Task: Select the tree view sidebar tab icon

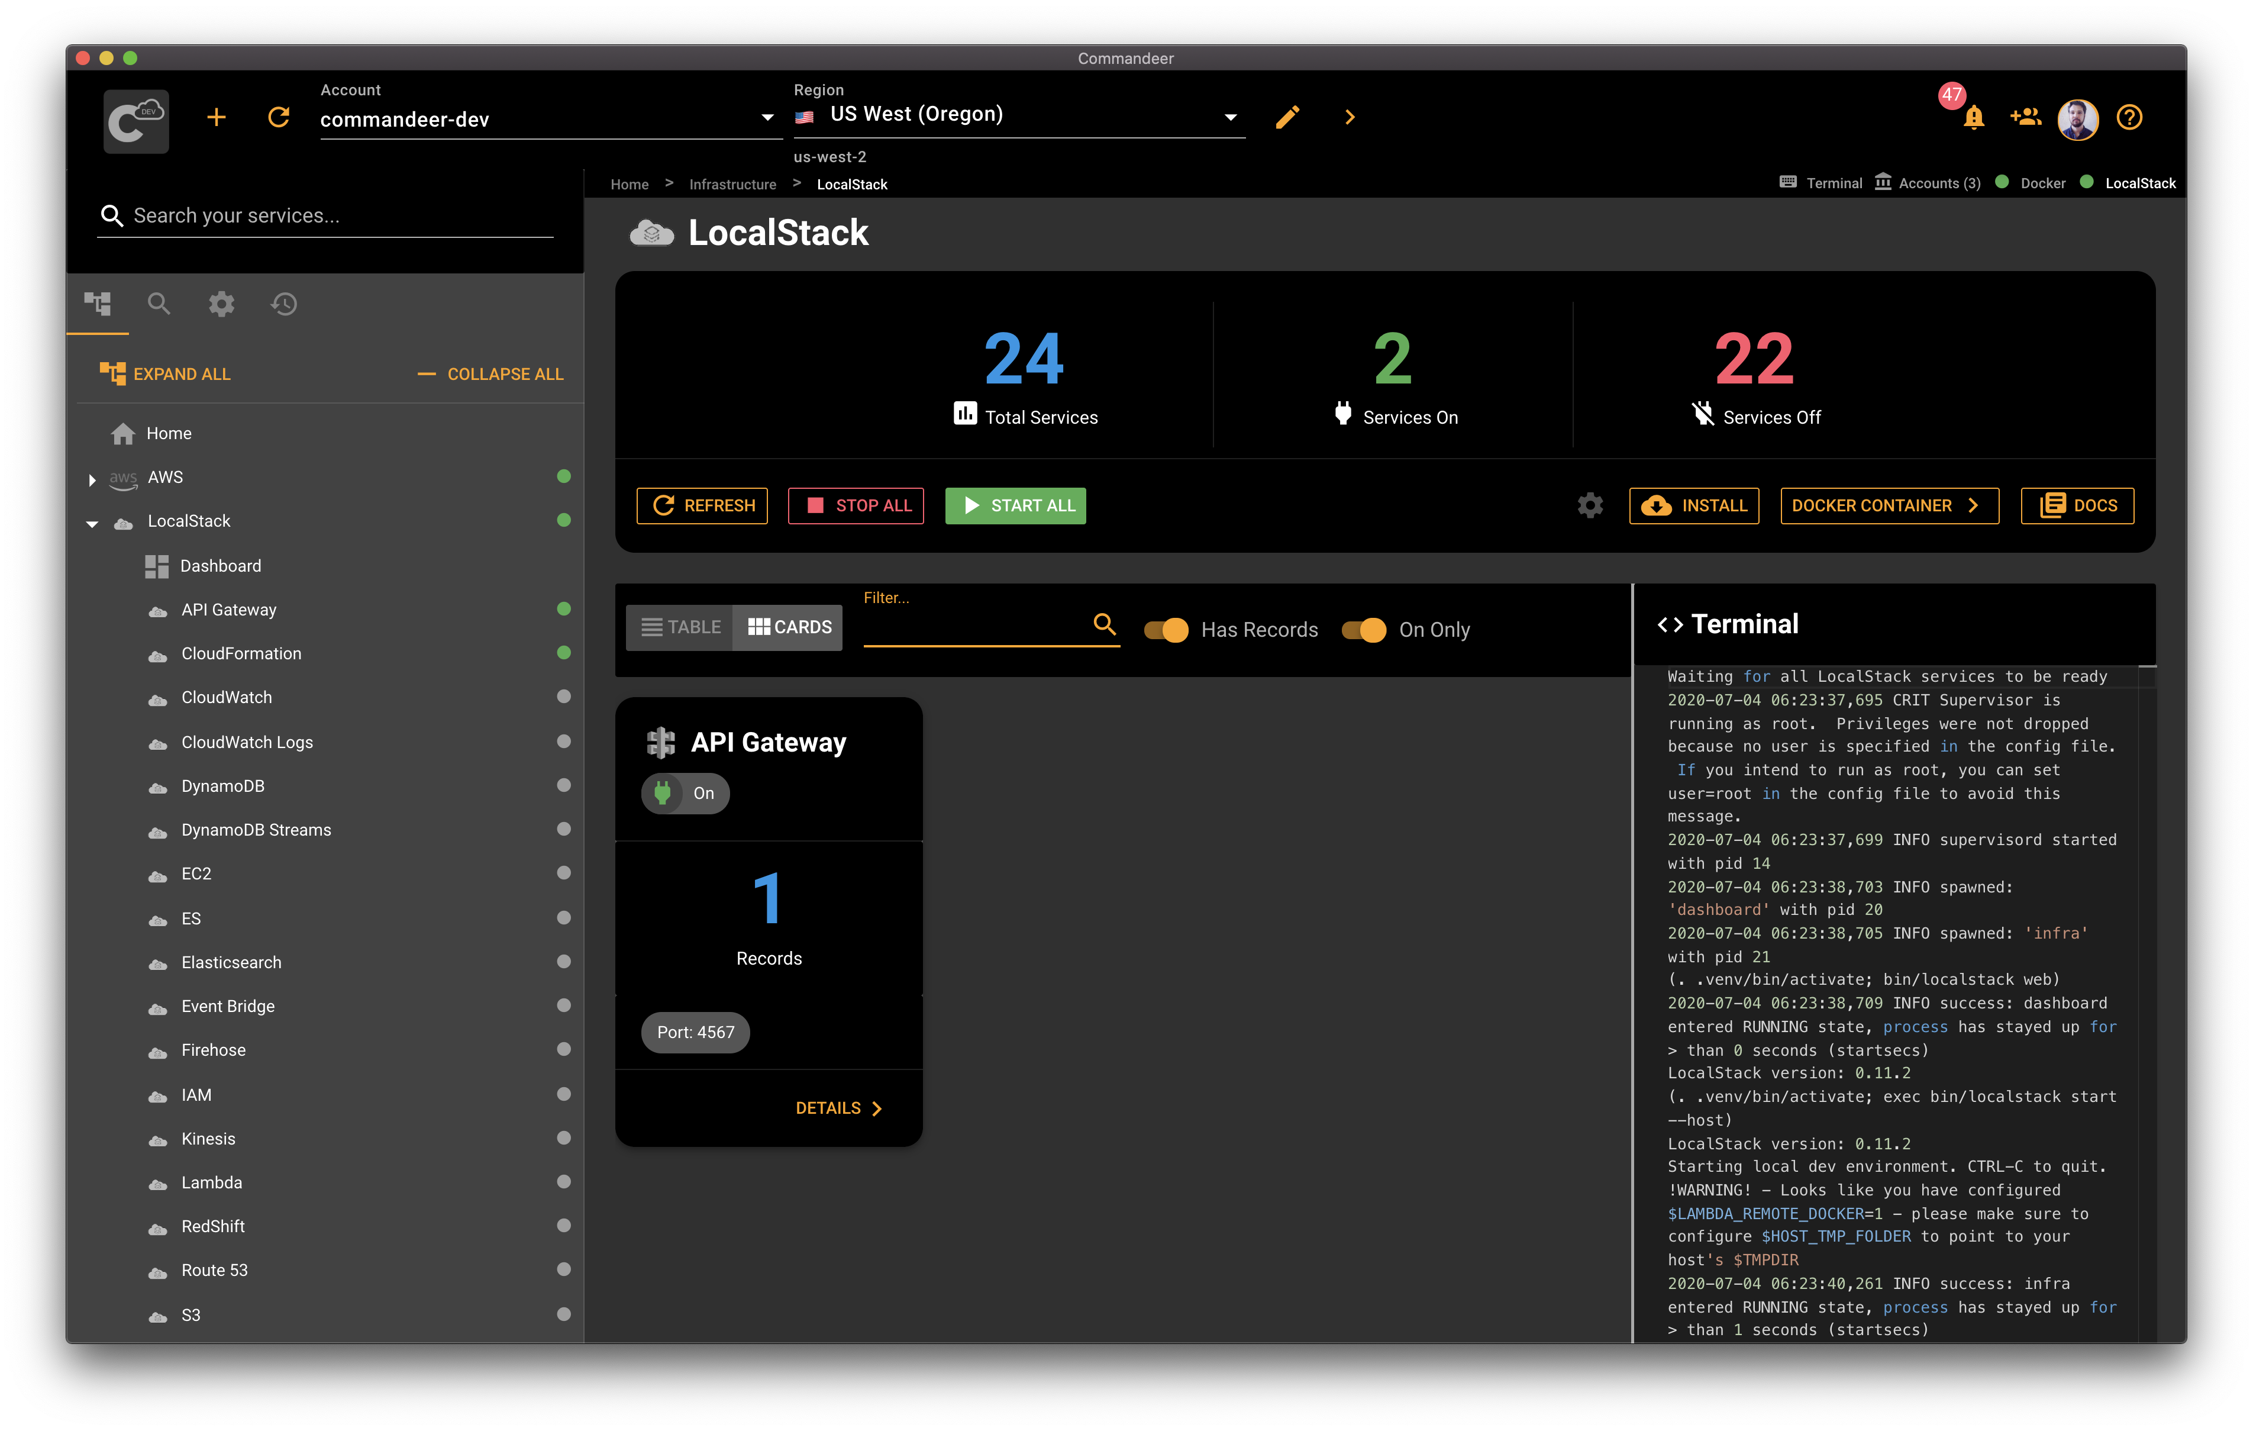Action: point(97,303)
